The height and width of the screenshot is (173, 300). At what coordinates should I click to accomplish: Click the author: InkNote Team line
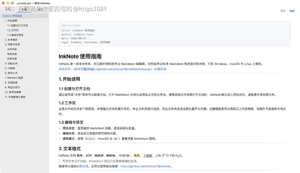tap(77, 34)
